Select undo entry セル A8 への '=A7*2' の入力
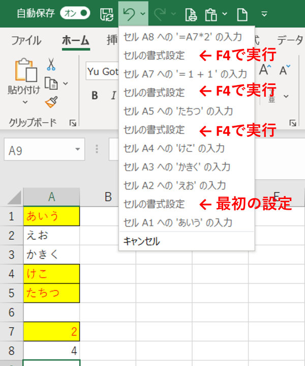This screenshot has height=366, width=305. [x=182, y=37]
